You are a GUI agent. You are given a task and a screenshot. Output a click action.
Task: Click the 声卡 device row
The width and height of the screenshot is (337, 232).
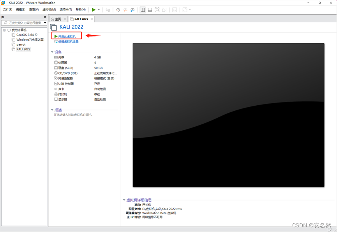pyautogui.click(x=86, y=89)
